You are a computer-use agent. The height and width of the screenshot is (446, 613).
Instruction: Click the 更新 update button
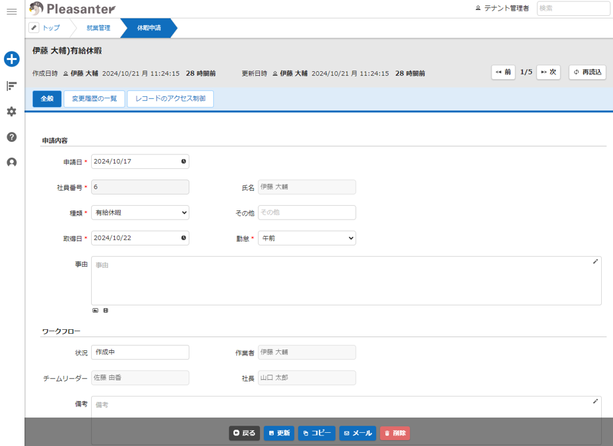(279, 433)
